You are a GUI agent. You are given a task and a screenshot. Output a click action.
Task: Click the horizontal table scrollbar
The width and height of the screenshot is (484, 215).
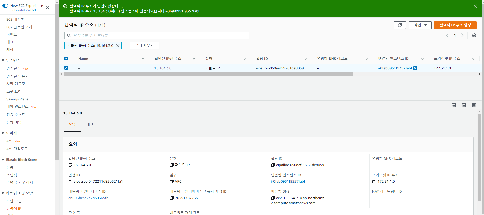coord(208,74)
